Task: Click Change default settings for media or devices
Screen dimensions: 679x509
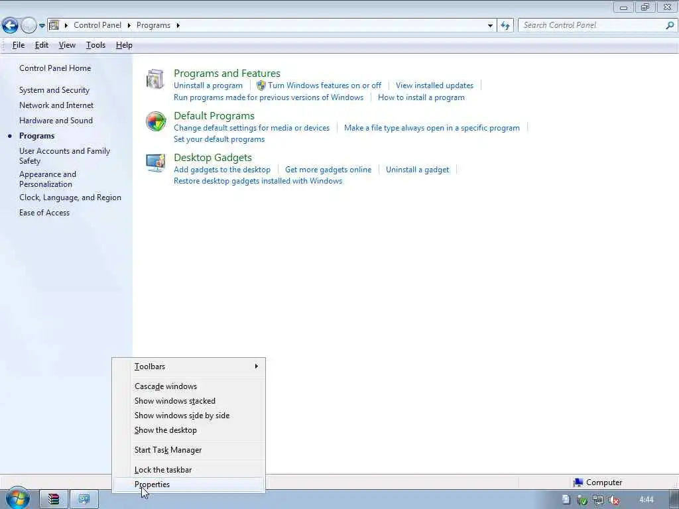Action: (251, 128)
